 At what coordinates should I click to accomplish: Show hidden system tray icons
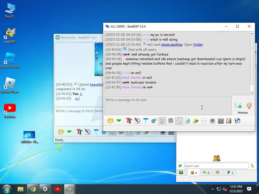212,189
